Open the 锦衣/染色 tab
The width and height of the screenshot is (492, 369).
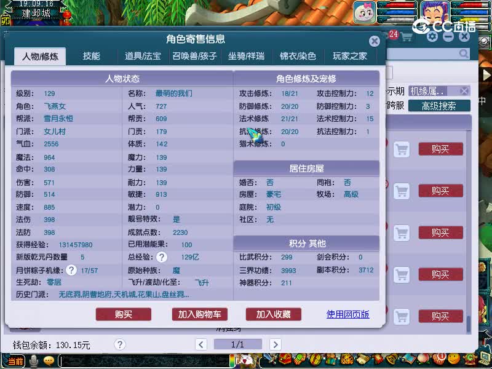[x=298, y=57]
